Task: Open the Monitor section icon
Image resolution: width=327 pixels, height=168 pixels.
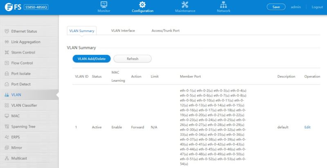Action: (x=104, y=4)
